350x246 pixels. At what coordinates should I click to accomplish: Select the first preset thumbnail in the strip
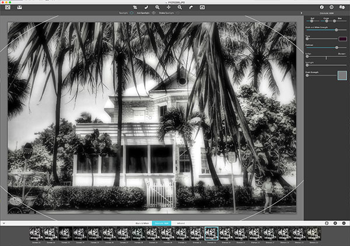tap(36, 234)
